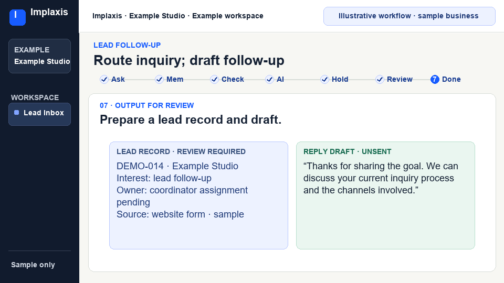Click the heading Route inquiry; draft follow-up
The height and width of the screenshot is (283, 504).
[189, 60]
